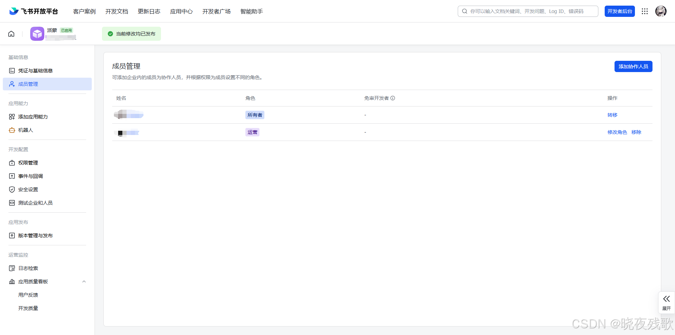Open 开发者广场 from the navbar
This screenshot has height=335, width=675.
(x=216, y=11)
